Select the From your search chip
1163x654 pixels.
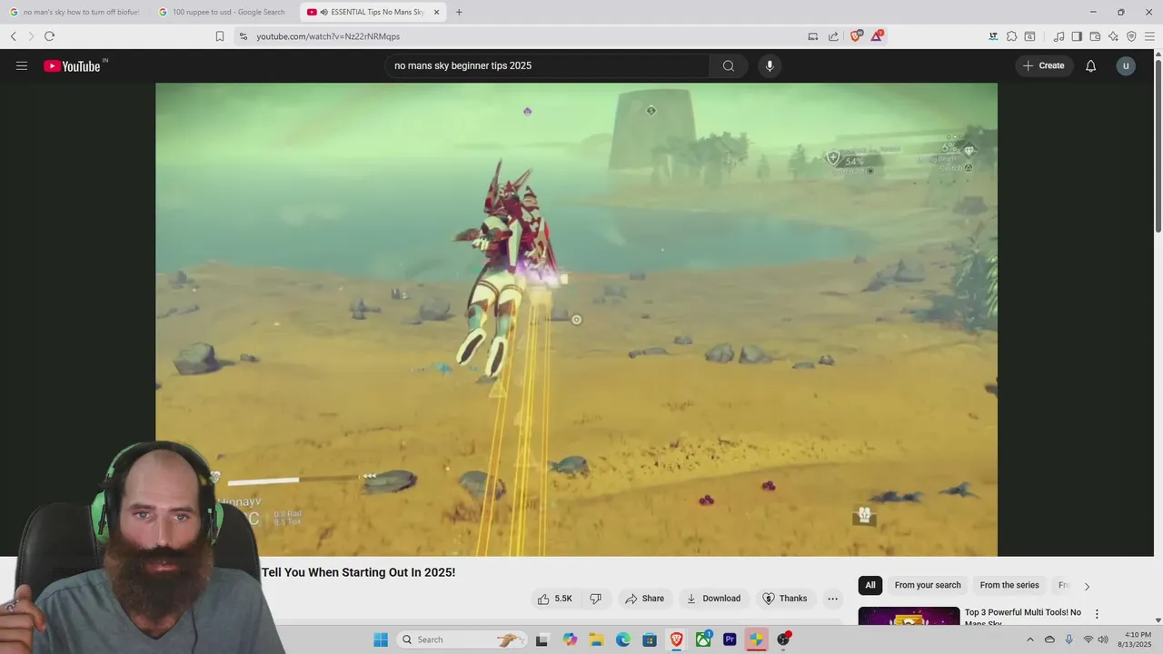click(928, 585)
